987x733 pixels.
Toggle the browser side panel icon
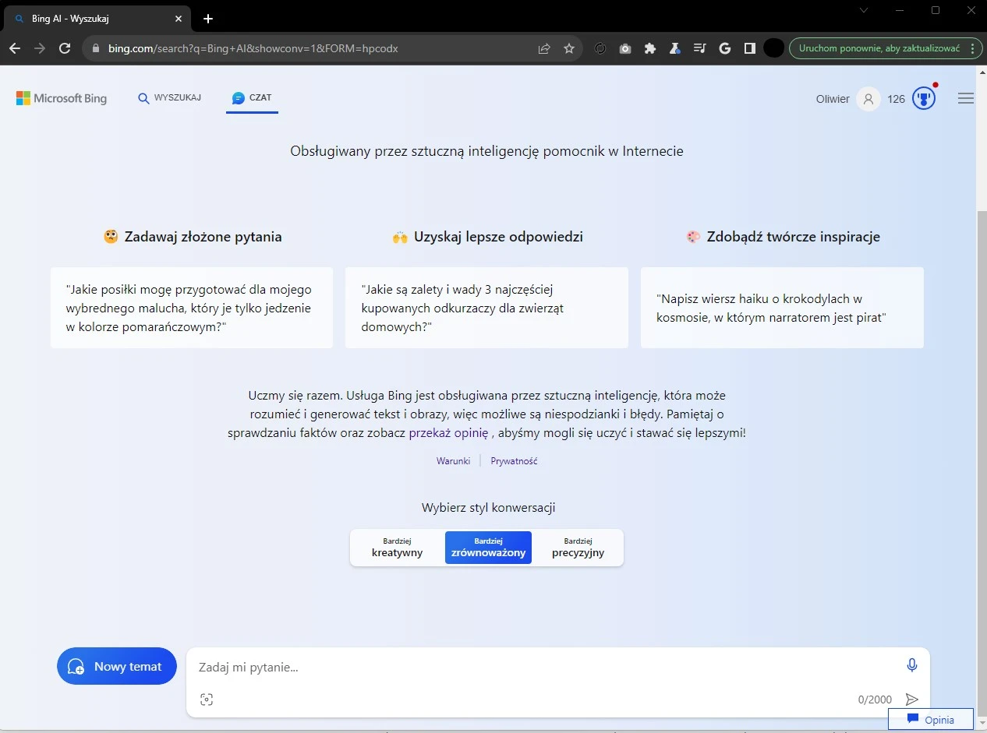(x=750, y=48)
